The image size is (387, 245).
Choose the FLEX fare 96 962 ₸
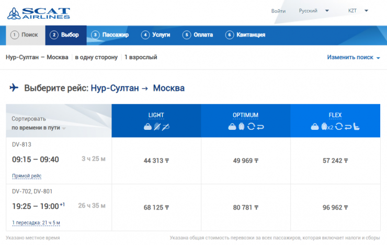click(x=335, y=207)
